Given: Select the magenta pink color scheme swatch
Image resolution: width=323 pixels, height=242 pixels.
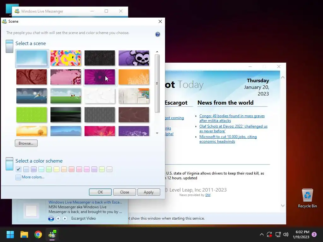Looking at the screenshot, I should (87, 169).
